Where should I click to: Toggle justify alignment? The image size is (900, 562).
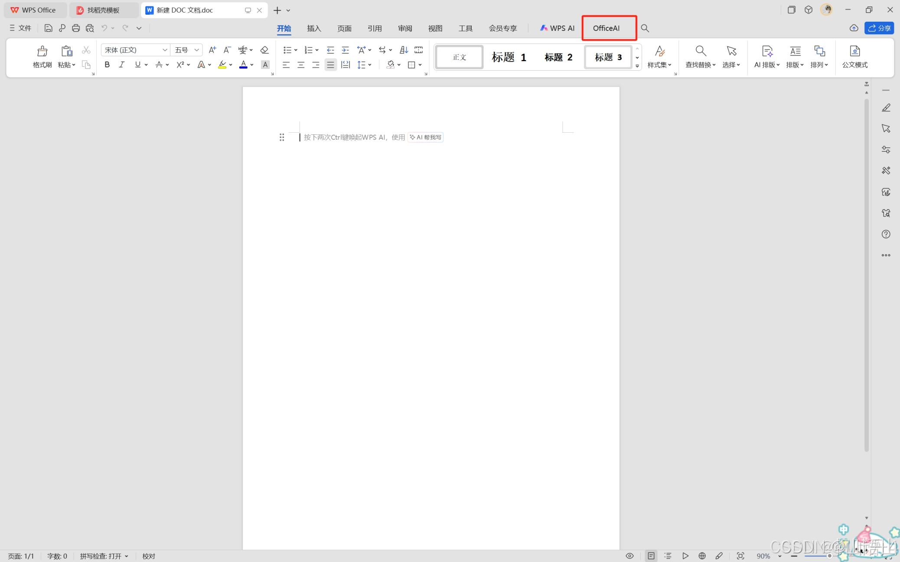tap(330, 65)
